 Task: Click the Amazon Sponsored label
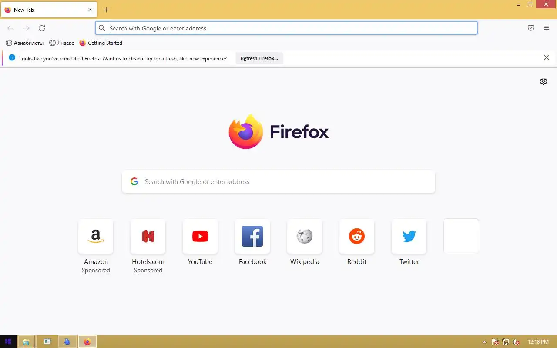pos(96,271)
